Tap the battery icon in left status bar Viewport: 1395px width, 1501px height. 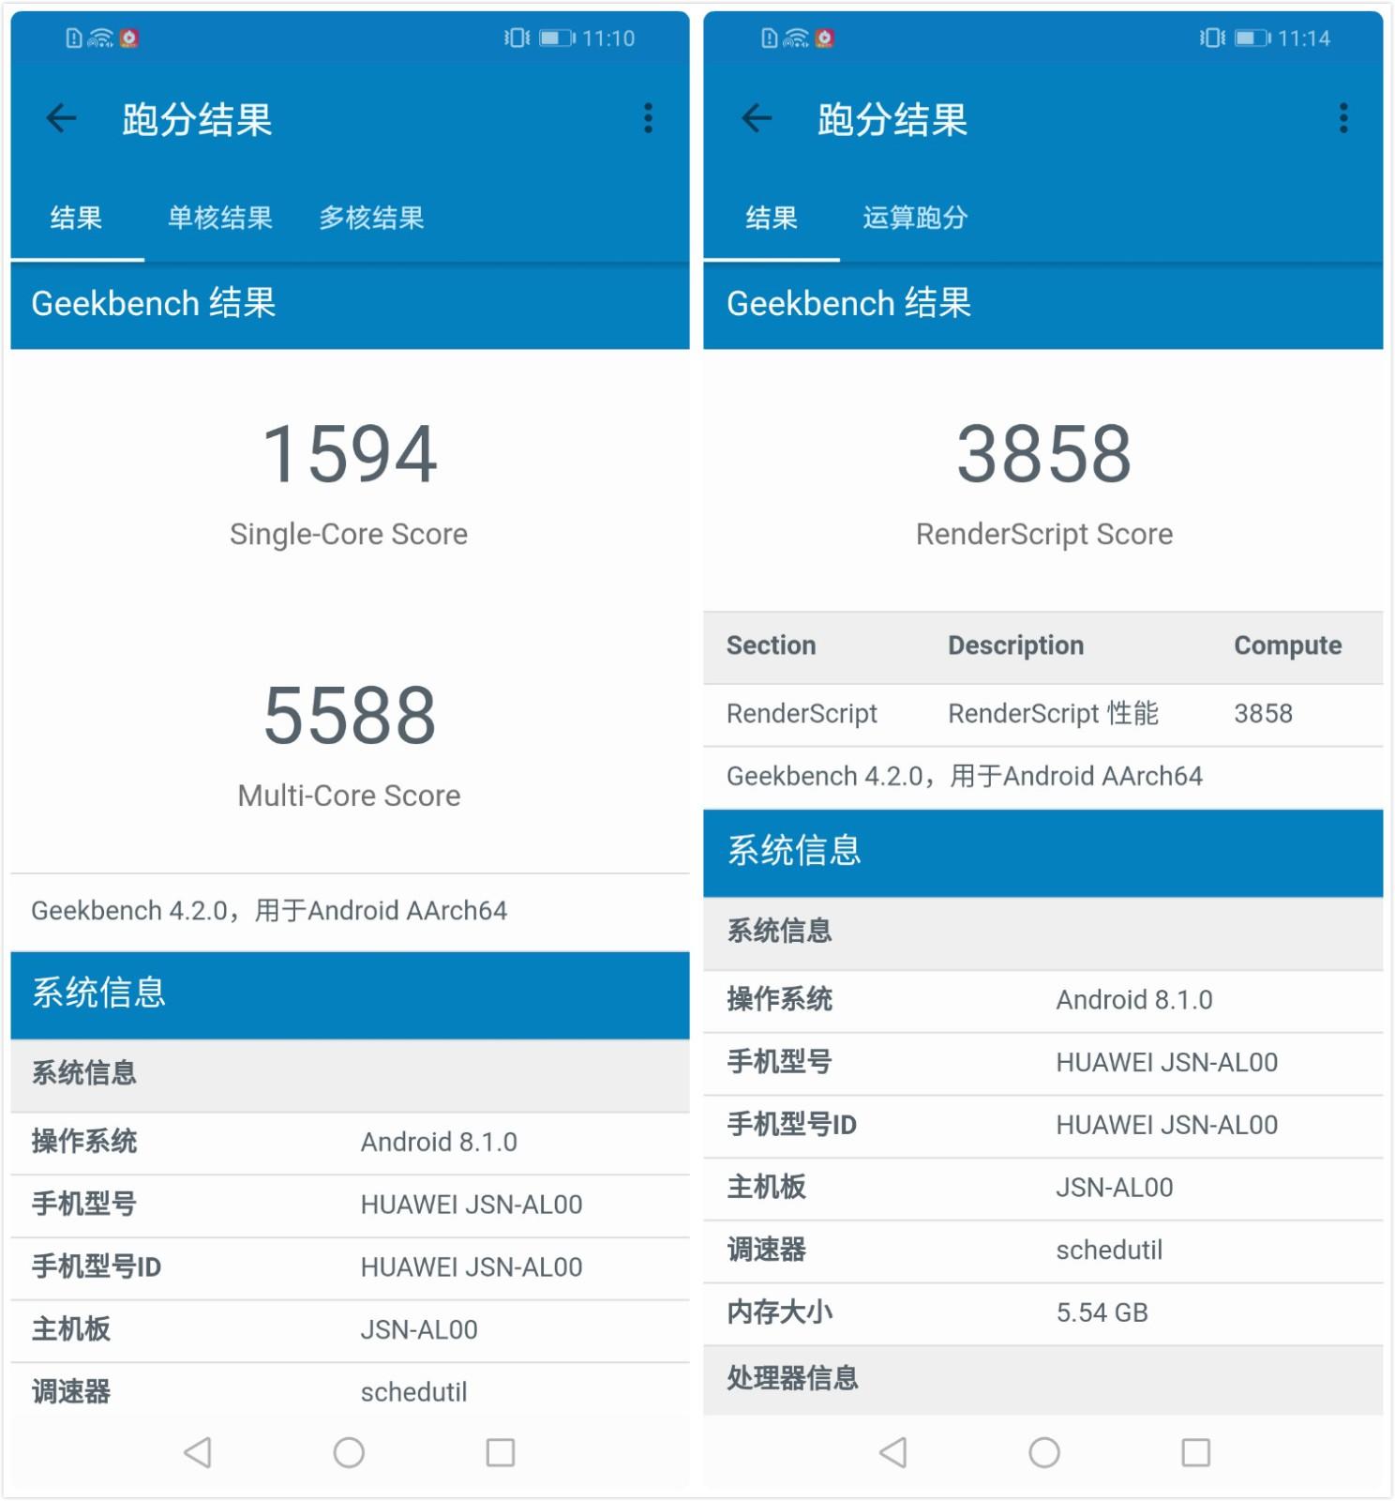[x=557, y=38]
